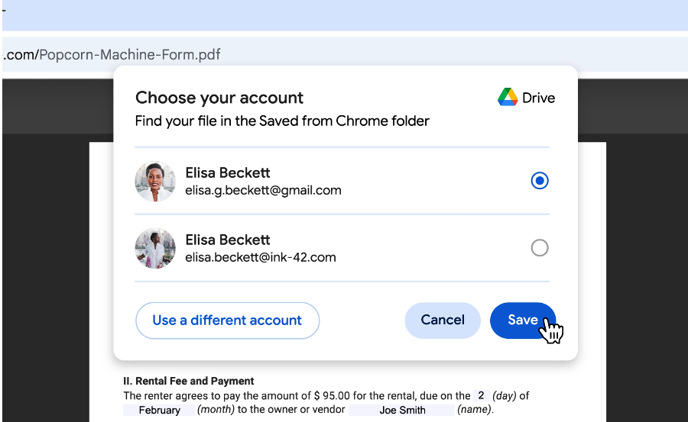The height and width of the screenshot is (422, 688).
Task: Click the elisa.g.beckett@gmail.com email text
Action: tap(263, 191)
